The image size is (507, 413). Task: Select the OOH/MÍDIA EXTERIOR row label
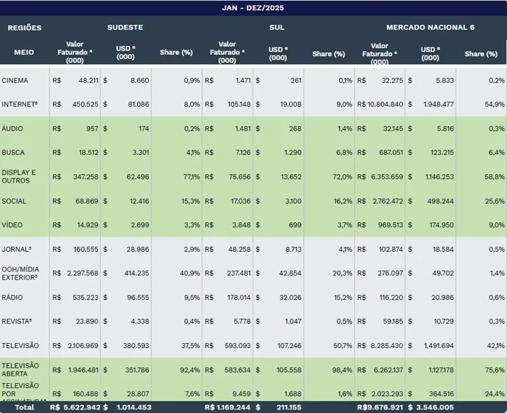(x=20, y=273)
